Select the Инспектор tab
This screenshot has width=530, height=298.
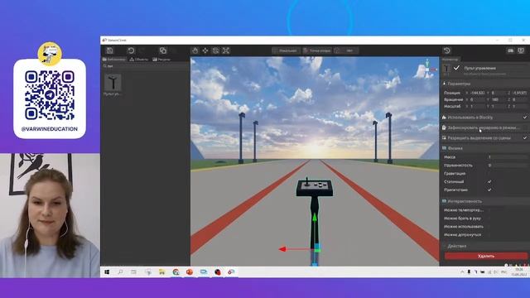(x=450, y=59)
